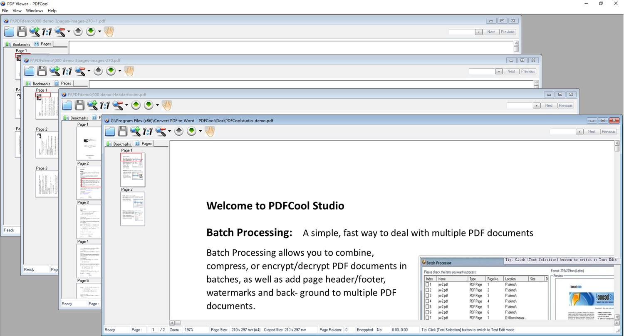Switch to Bookmarks tab in PDFCoolstudio-demo window
The image size is (624, 336).
click(x=119, y=144)
